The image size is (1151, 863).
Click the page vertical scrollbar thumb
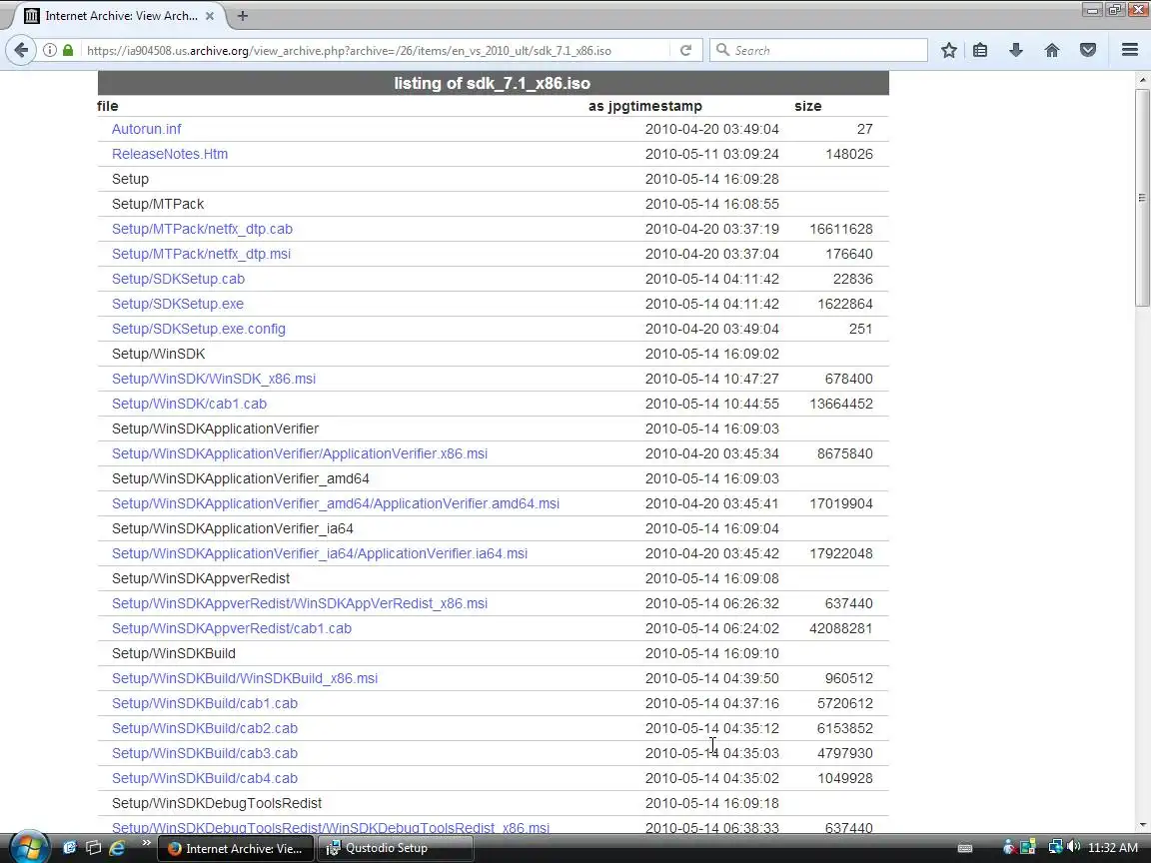1142,197
